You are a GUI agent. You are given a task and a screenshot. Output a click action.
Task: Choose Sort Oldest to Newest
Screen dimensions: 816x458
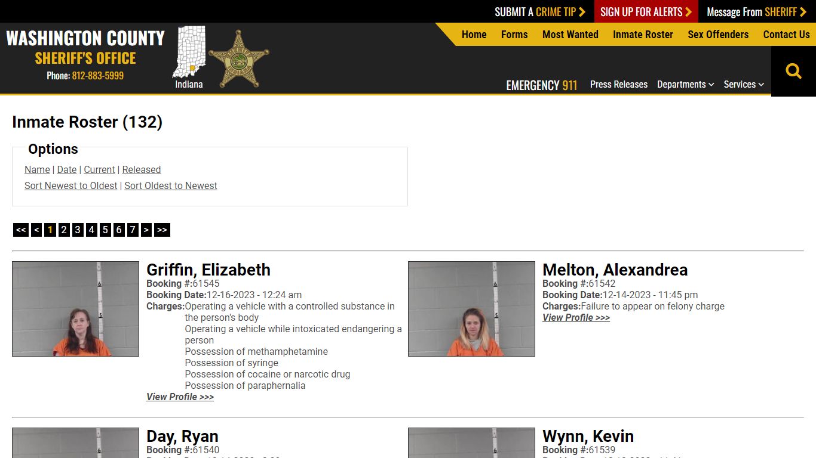point(171,186)
